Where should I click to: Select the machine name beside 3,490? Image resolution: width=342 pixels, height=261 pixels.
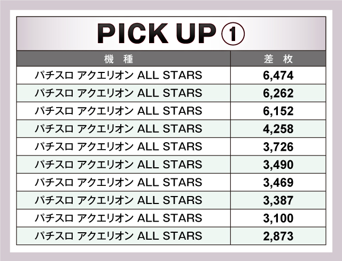pyautogui.click(x=118, y=165)
